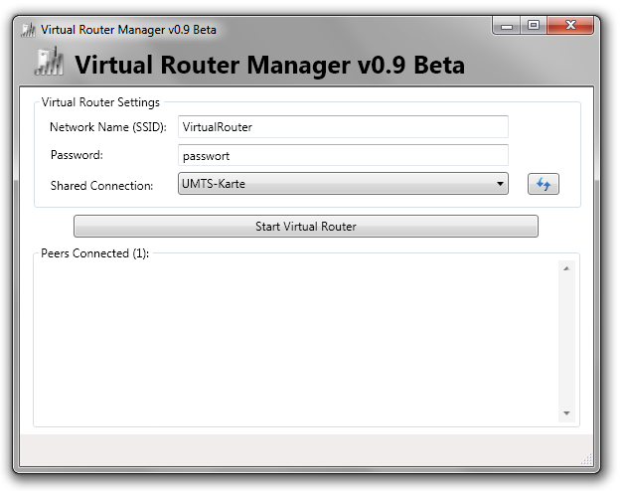Click the window resize grip corner

pos(586,459)
